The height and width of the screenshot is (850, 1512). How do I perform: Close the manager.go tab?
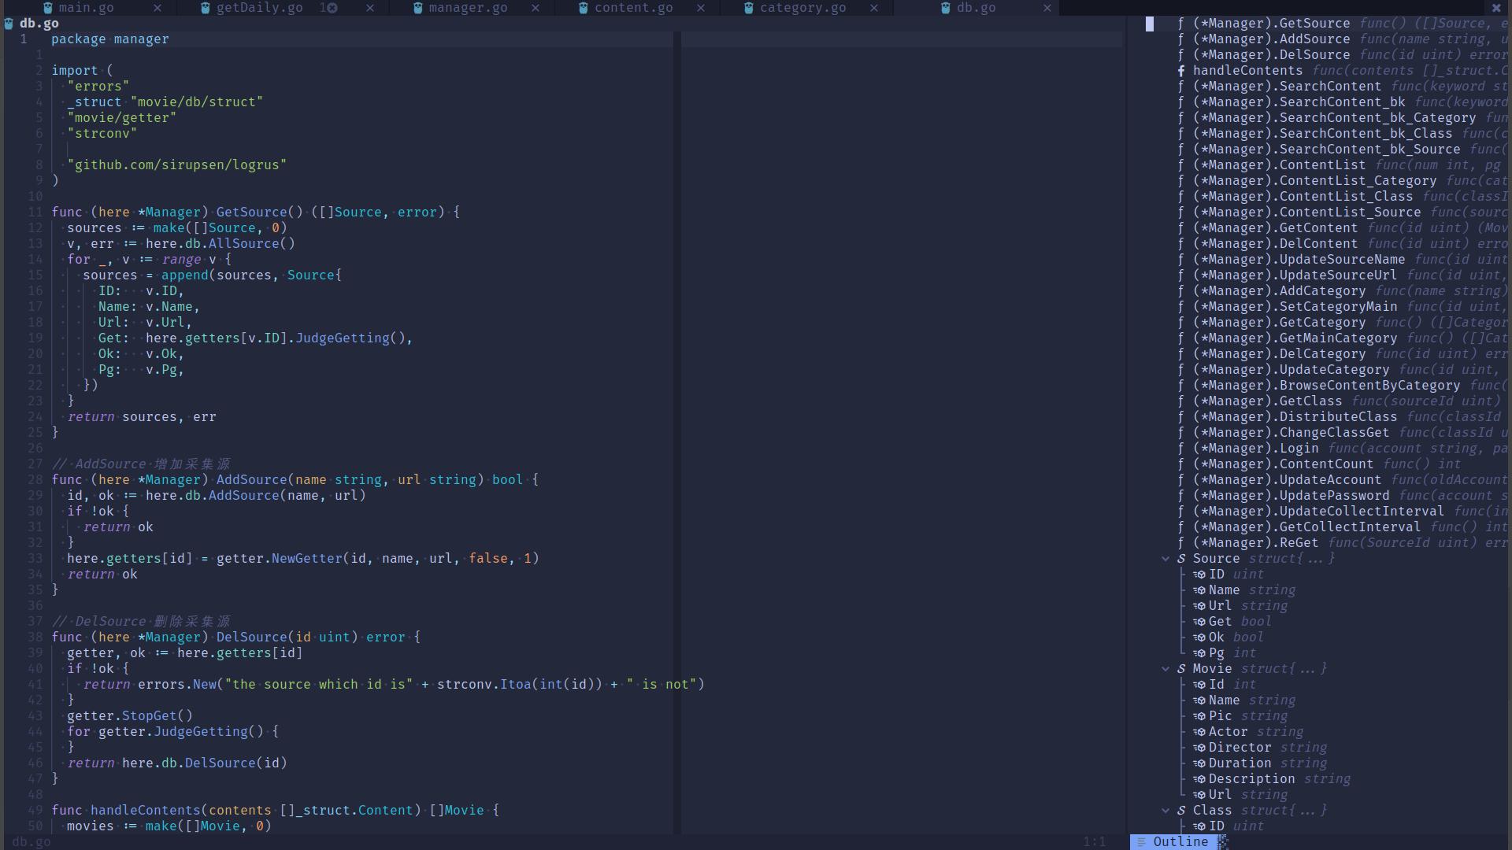click(535, 8)
